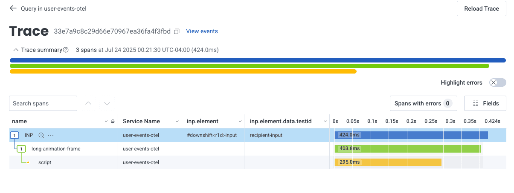Screen dimensions: 514x193
Task: Click the Reload Trace button
Action: [481, 9]
